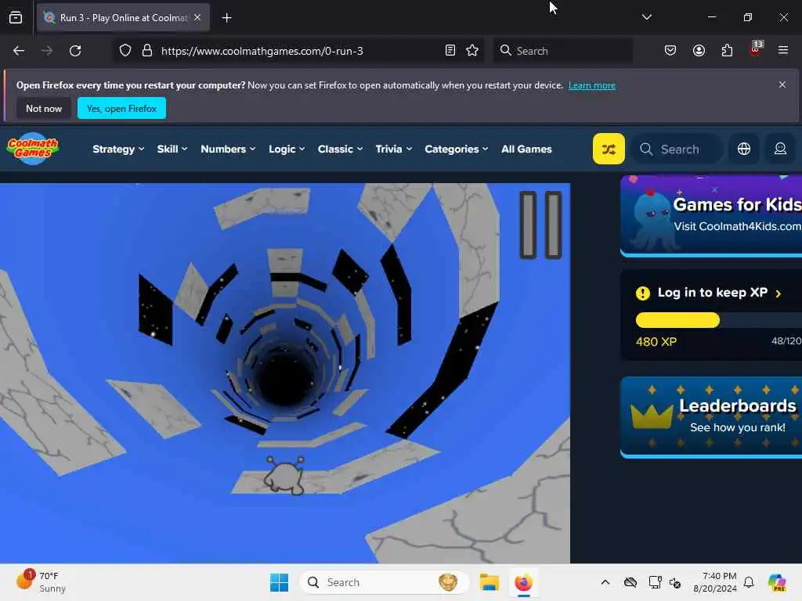802x601 pixels.
Task: Expand the Classic menu
Action: coord(340,149)
